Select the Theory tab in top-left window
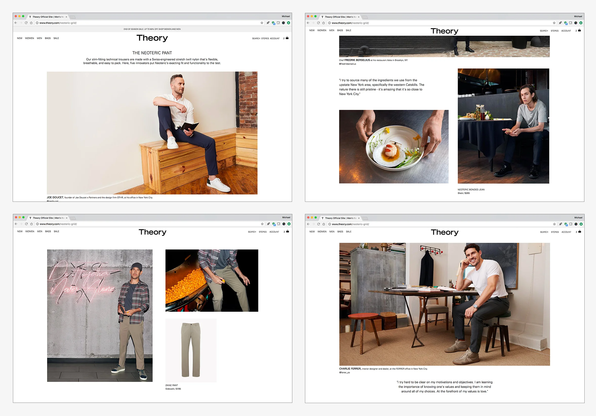 point(48,17)
